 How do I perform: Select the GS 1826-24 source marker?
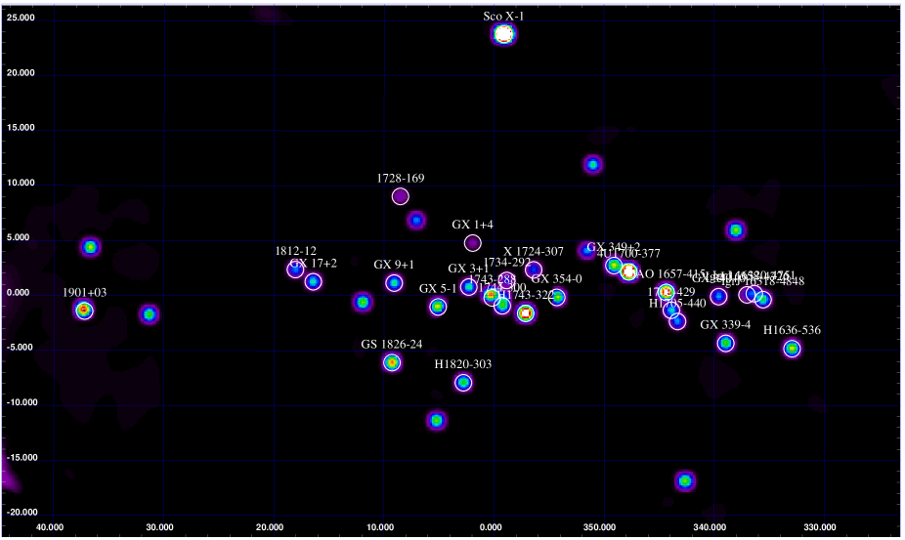392,362
